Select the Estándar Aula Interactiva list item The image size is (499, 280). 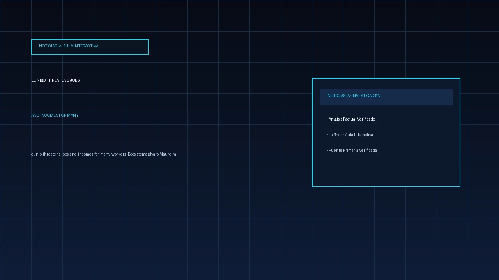click(350, 135)
